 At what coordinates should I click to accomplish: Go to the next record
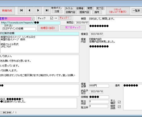click(38, 10)
